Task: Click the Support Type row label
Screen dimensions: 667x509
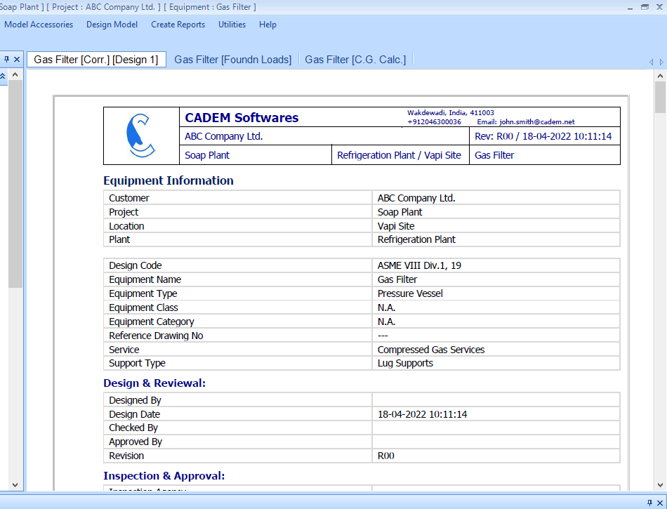Action: [x=137, y=364]
